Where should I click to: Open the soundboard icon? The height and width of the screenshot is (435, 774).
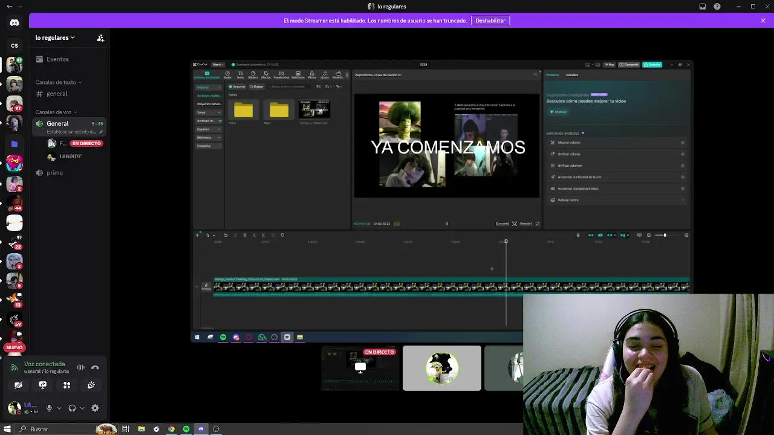pos(91,385)
